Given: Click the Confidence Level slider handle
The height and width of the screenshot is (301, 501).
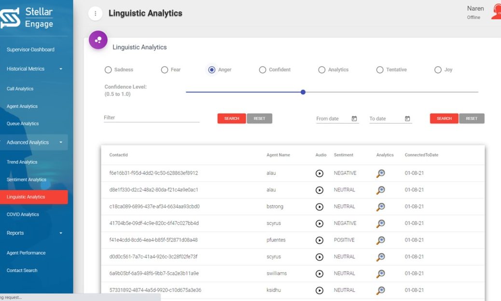Looking at the screenshot, I should tap(303, 92).
